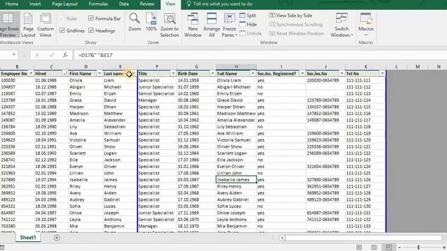Select column H header
The image size is (447, 251).
(236, 67)
